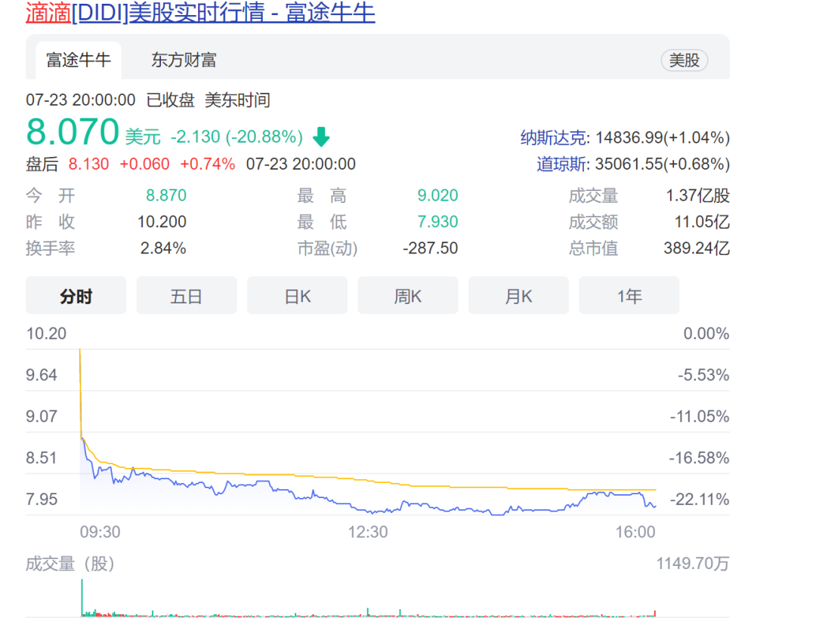Click the -11.05% percentage axis label
The width and height of the screenshot is (816, 618).
point(700,417)
